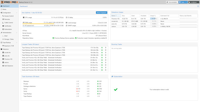Open the Tasks list button
Screen dimensions: 200x112
pos(183,2)
